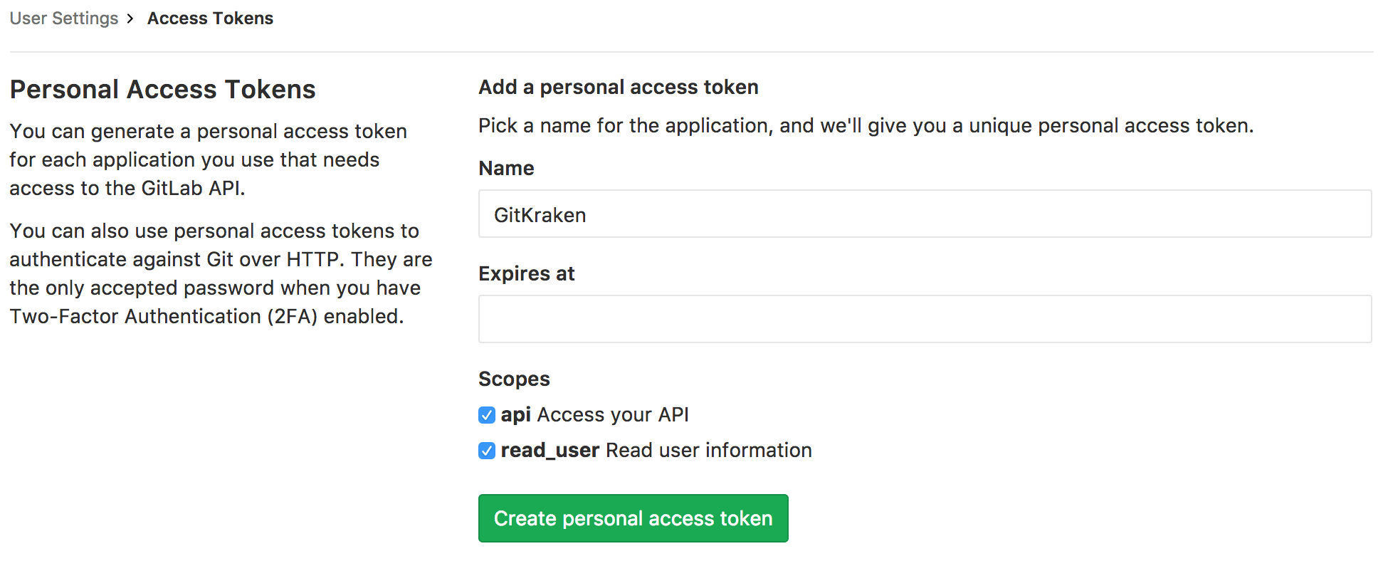
Task: Click the Access your API description text
Action: click(612, 415)
